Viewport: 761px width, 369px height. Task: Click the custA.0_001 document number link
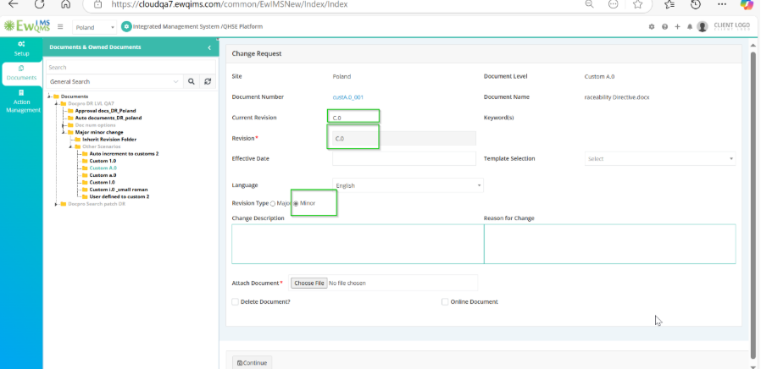348,97
